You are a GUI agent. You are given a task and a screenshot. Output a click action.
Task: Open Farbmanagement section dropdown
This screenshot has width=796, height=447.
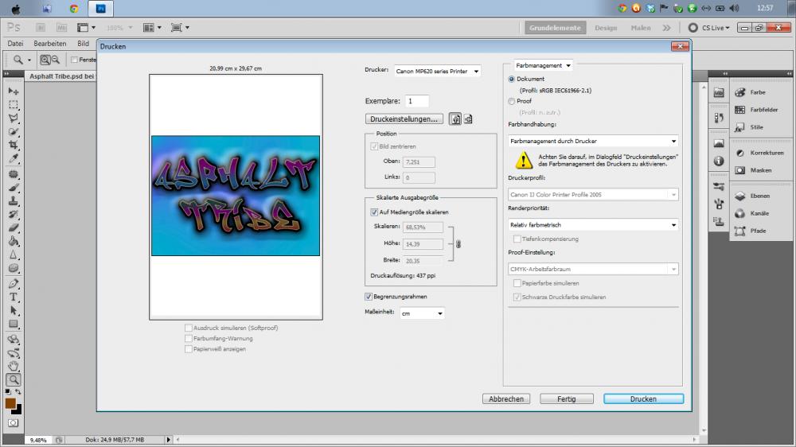[x=543, y=65]
